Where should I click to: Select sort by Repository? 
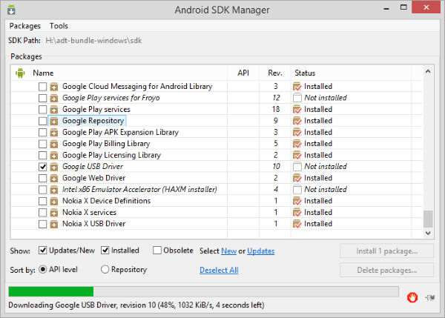(x=105, y=269)
